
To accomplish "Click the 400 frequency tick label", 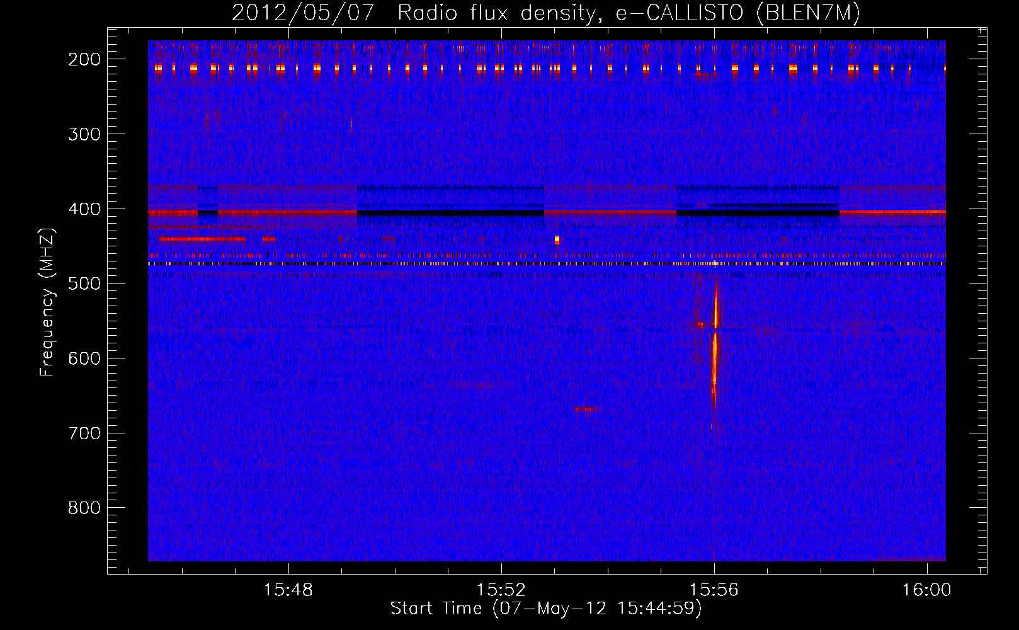I will pos(84,209).
